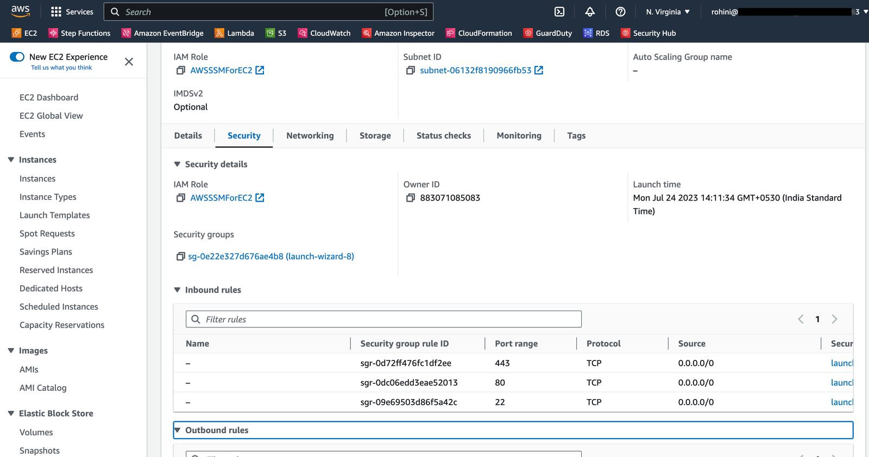Open Savings Plans page

[x=46, y=252]
